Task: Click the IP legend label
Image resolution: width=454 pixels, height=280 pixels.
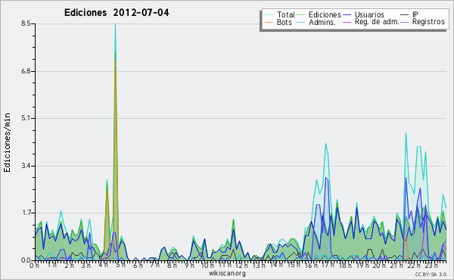Action: [x=415, y=14]
